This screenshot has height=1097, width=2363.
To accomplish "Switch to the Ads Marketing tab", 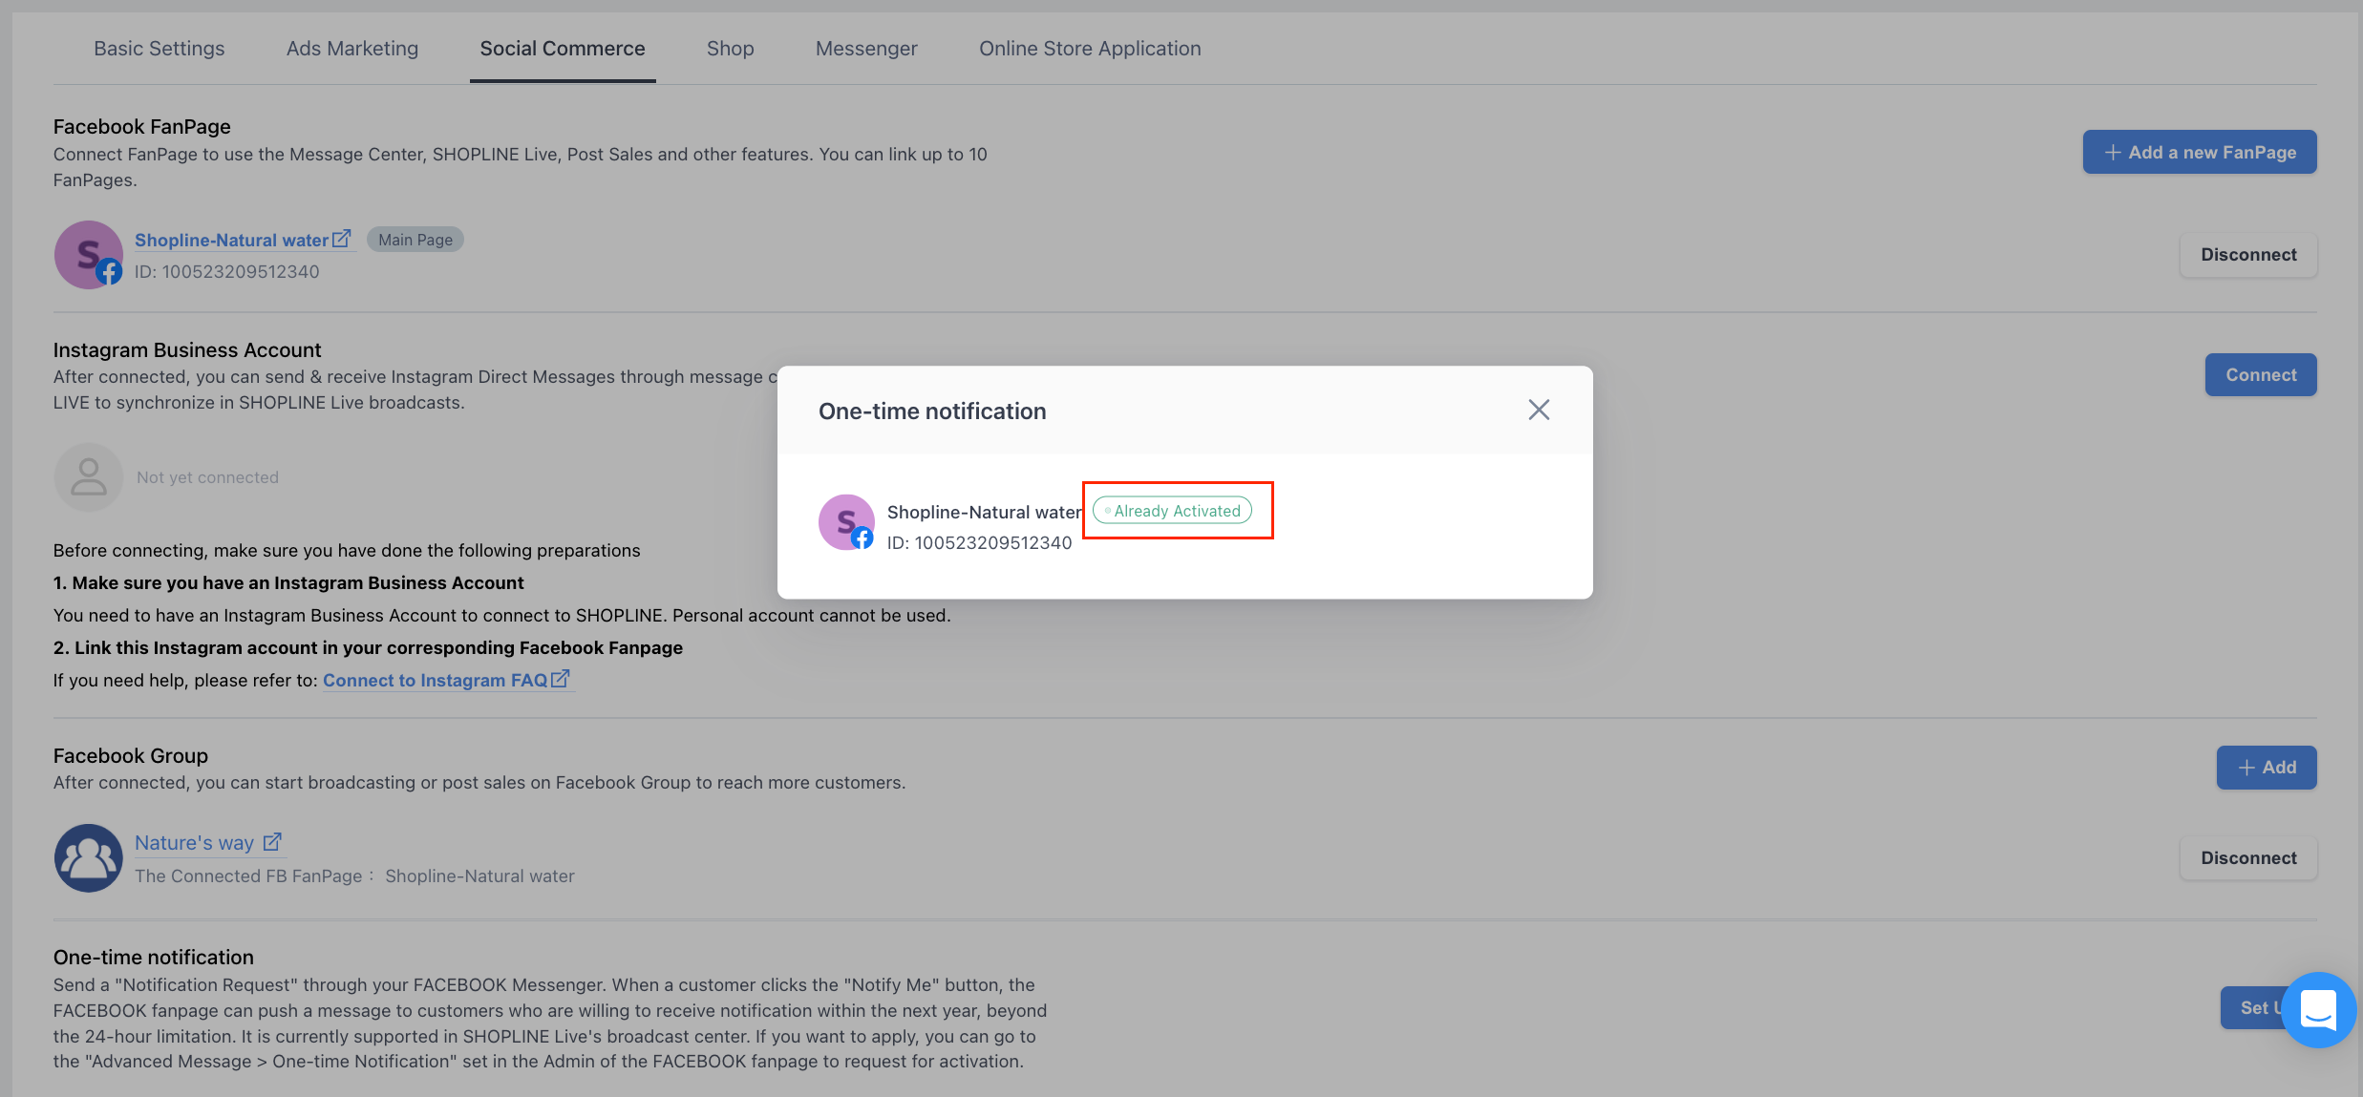I will point(352,49).
